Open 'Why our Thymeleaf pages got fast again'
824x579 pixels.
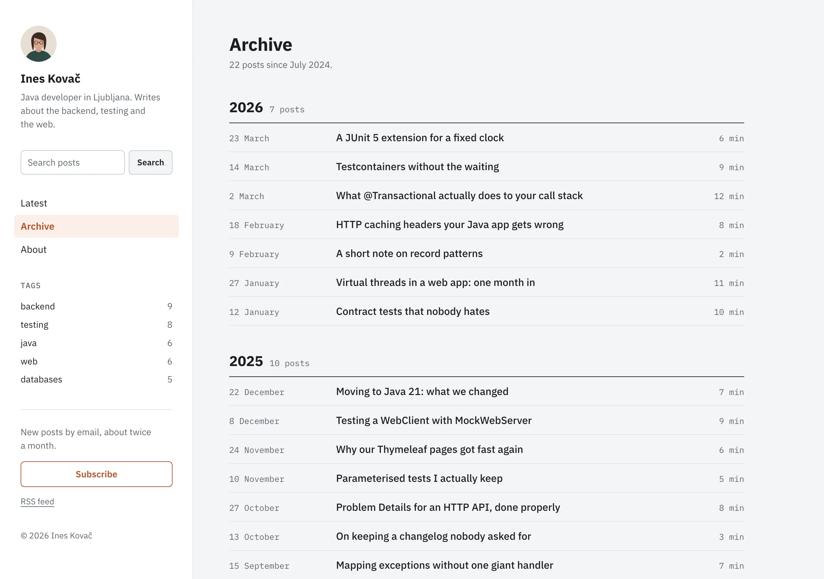pyautogui.click(x=430, y=449)
